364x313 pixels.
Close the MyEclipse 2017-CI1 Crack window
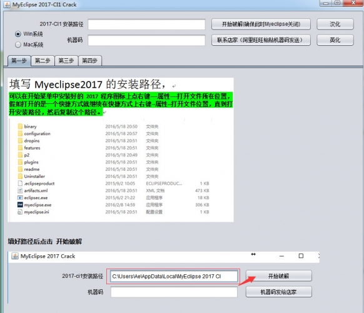353,3
